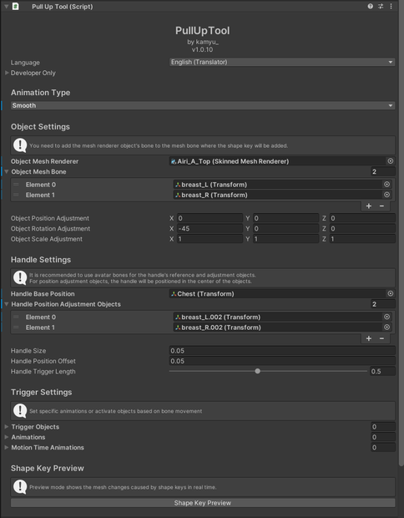Click the Chest (Transform) Handle Base Position field
404x518 pixels.
[x=278, y=294]
